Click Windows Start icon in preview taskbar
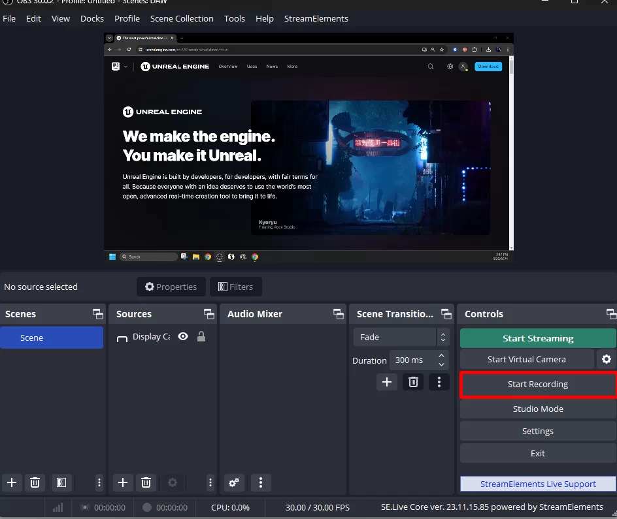 pyautogui.click(x=112, y=257)
